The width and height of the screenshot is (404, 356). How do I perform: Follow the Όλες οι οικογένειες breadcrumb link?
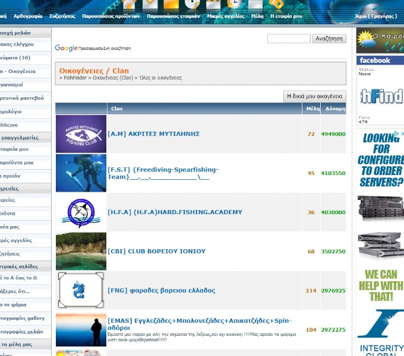(160, 78)
